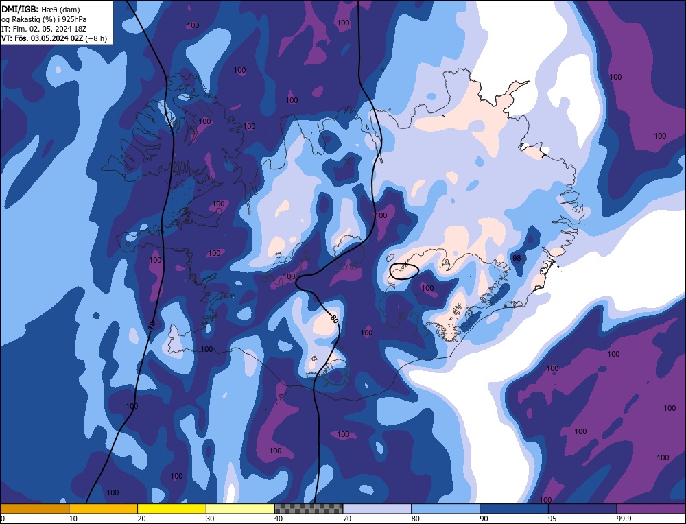
Task: Click the legend value "0"
Action: (3, 519)
